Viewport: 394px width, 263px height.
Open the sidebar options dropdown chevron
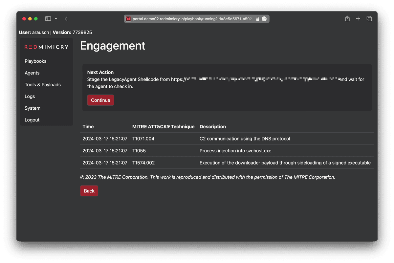pos(56,19)
